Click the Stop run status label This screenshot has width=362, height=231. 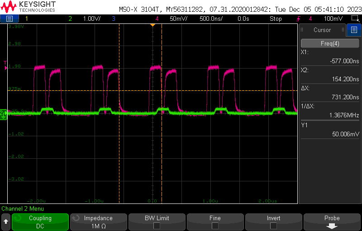click(x=276, y=18)
